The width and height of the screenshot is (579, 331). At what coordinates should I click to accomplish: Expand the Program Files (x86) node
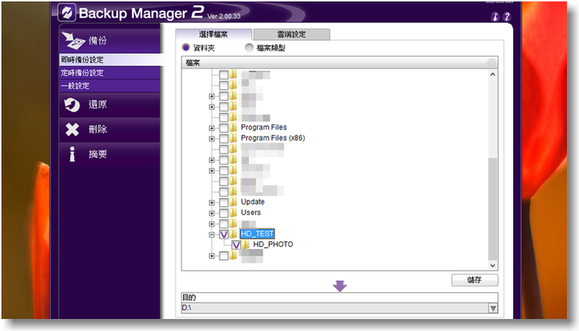pos(212,139)
